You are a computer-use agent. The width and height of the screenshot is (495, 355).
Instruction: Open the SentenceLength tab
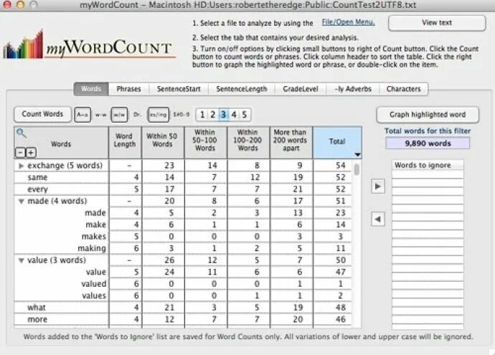click(242, 89)
